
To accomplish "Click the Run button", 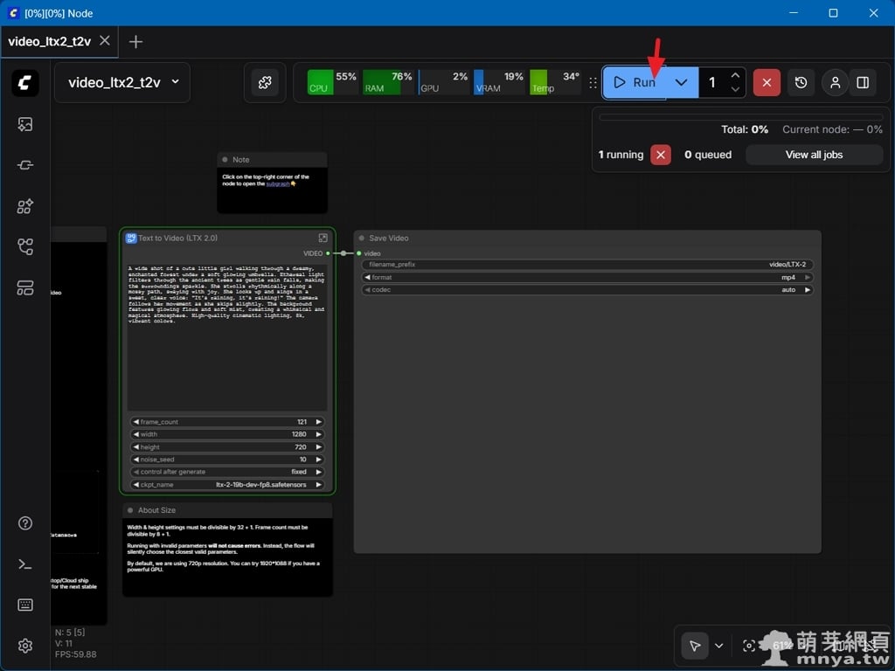I will [x=635, y=82].
